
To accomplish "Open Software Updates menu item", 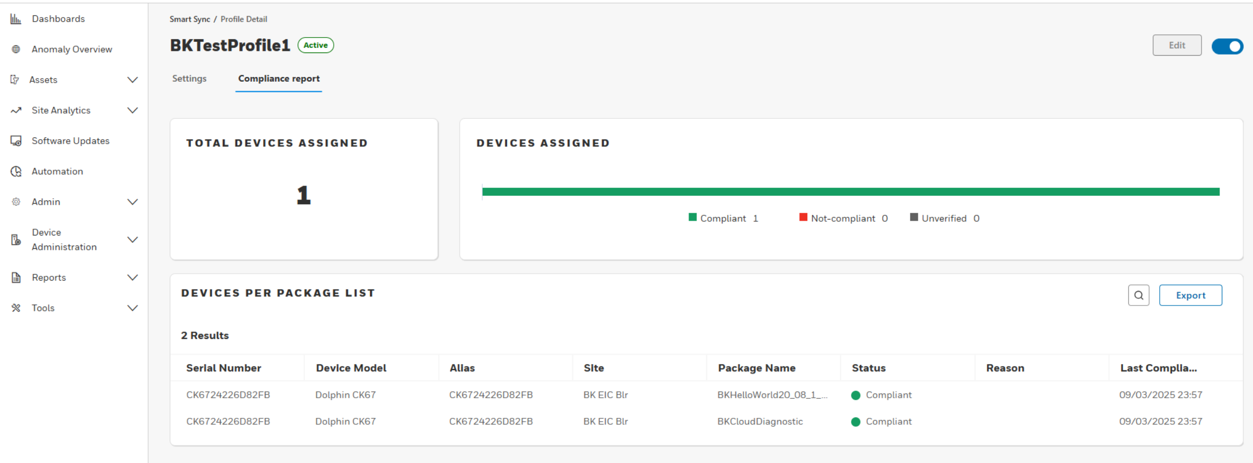I will (x=71, y=141).
